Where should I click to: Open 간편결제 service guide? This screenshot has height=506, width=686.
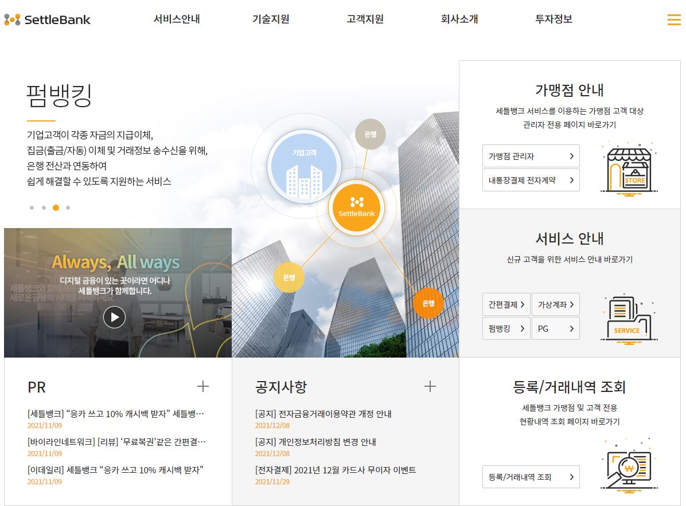click(506, 304)
